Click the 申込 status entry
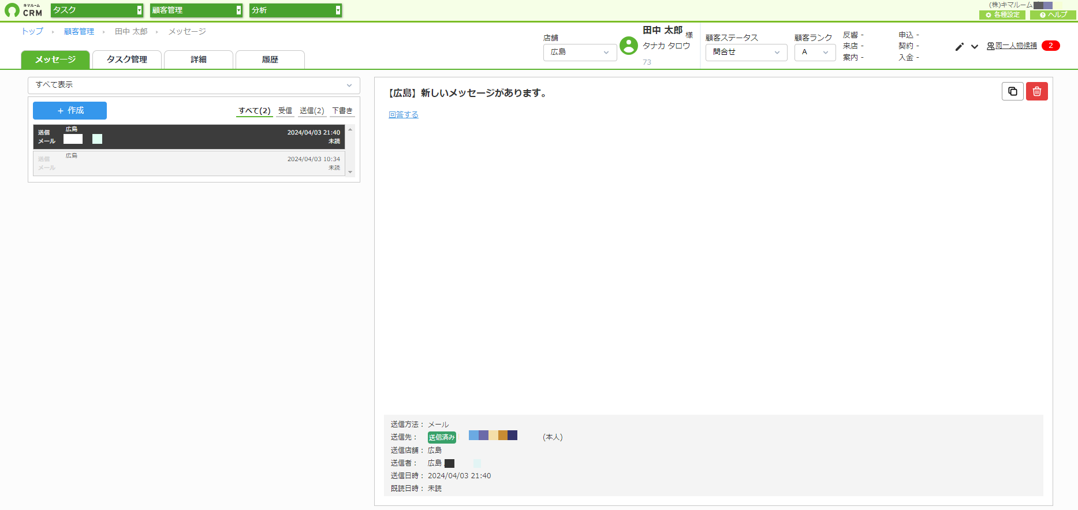The height and width of the screenshot is (510, 1078). pos(909,35)
